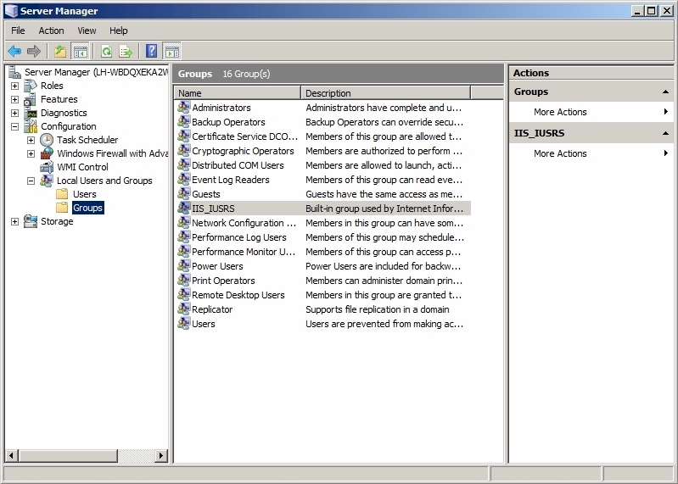Click 'Supports file replication in a domain' description
This screenshot has width=678, height=484.
[377, 309]
